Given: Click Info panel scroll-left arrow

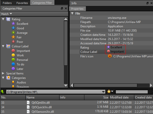Looking at the screenshot, I should pyautogui.click(x=72, y=85).
